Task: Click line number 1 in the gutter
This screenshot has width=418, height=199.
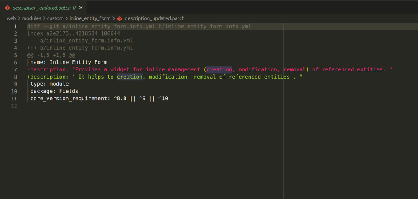Action: pyautogui.click(x=15, y=26)
